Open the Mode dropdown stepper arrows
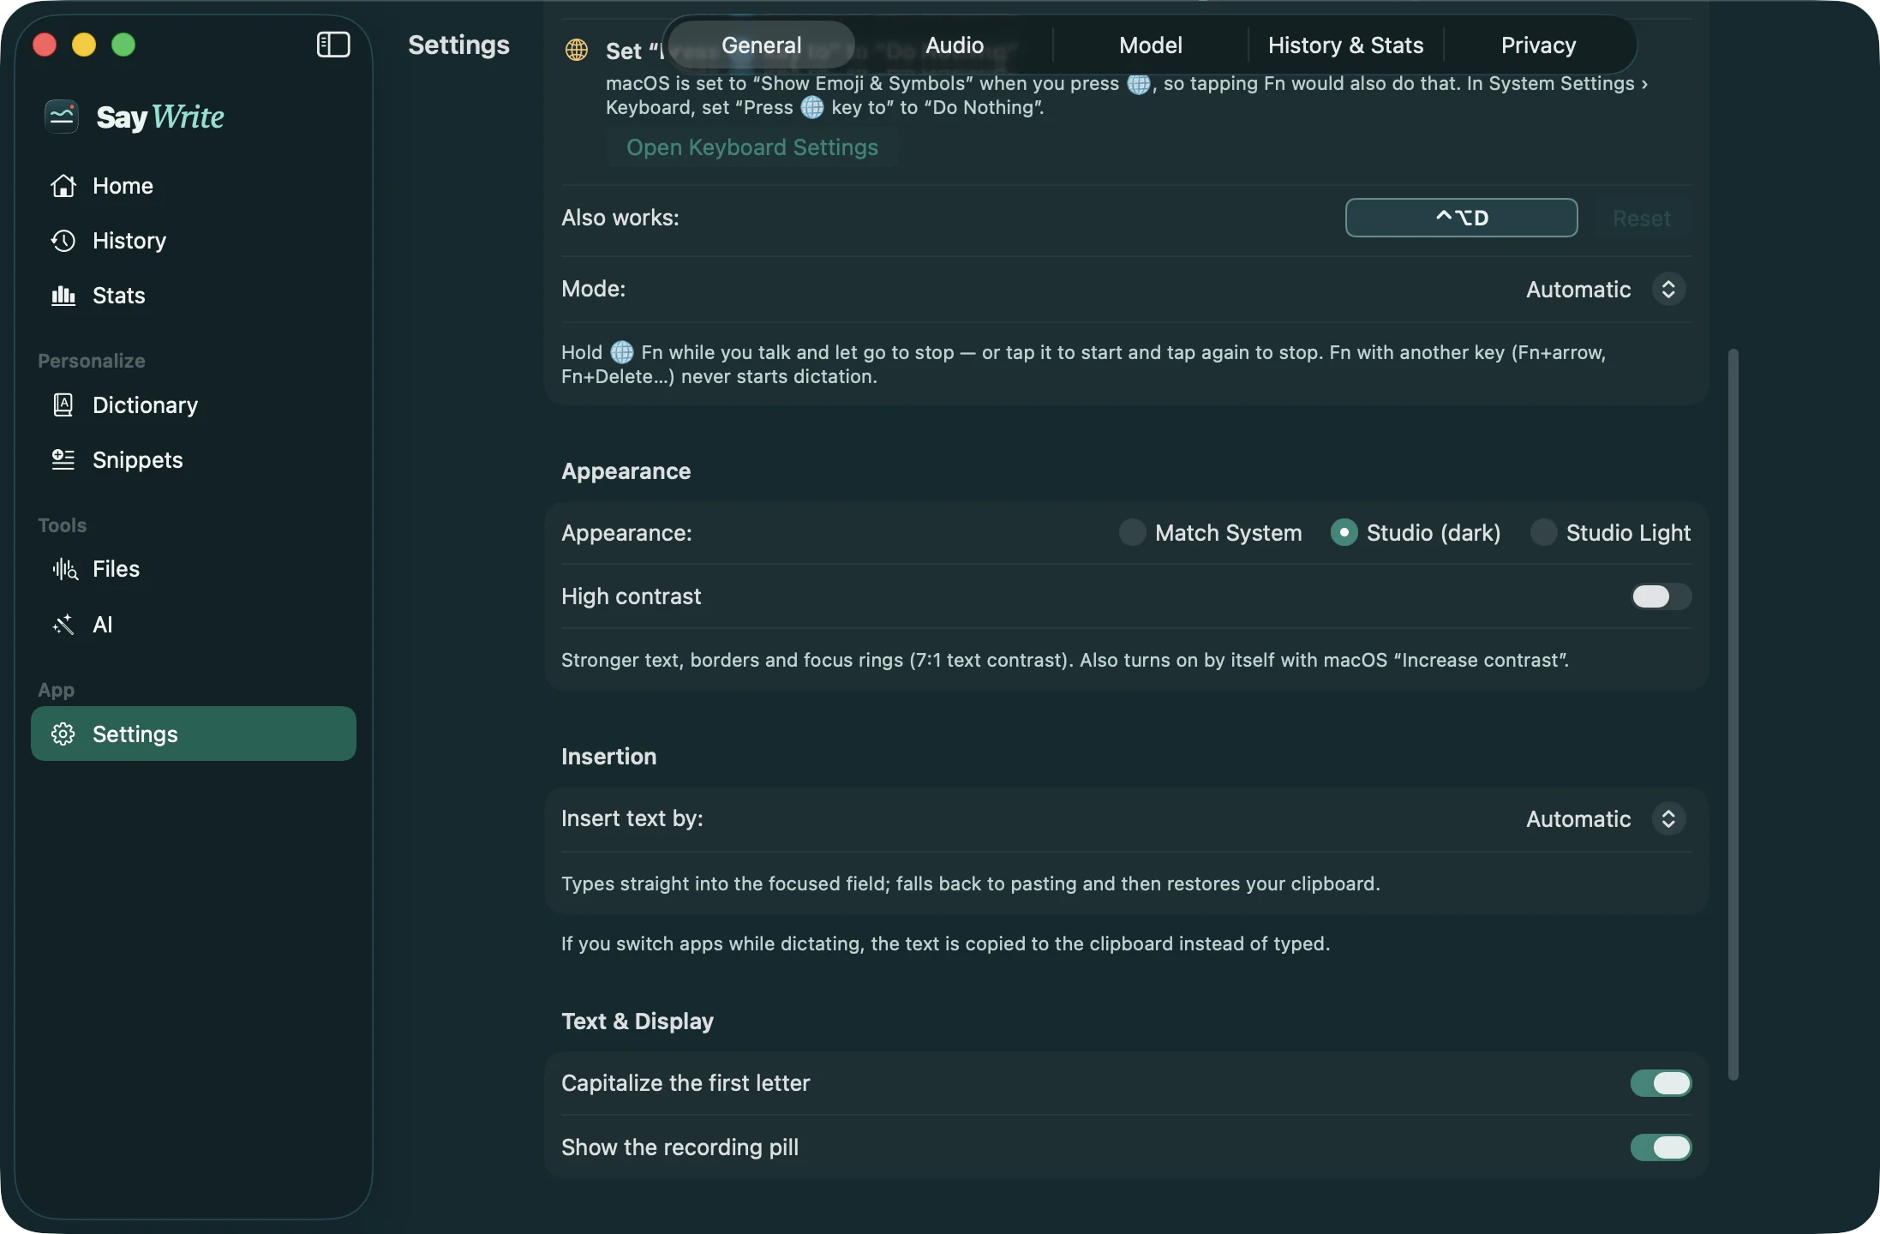 [x=1668, y=290]
